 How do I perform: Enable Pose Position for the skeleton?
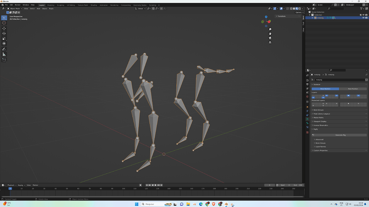point(325,89)
